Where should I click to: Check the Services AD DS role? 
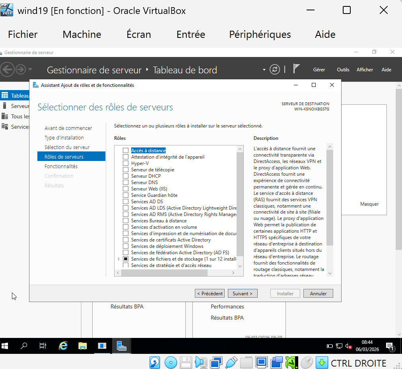[x=126, y=202]
